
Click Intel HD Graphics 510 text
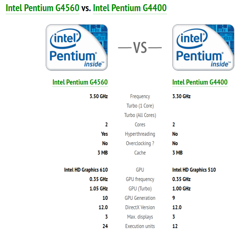pos(194,170)
